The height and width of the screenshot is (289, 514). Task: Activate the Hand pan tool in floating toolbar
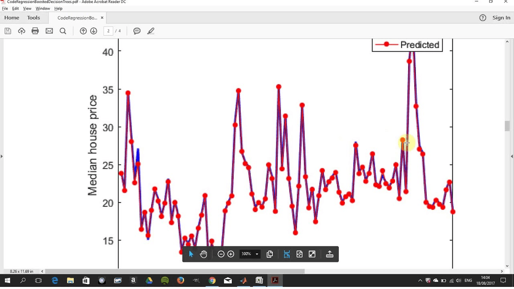pos(203,254)
